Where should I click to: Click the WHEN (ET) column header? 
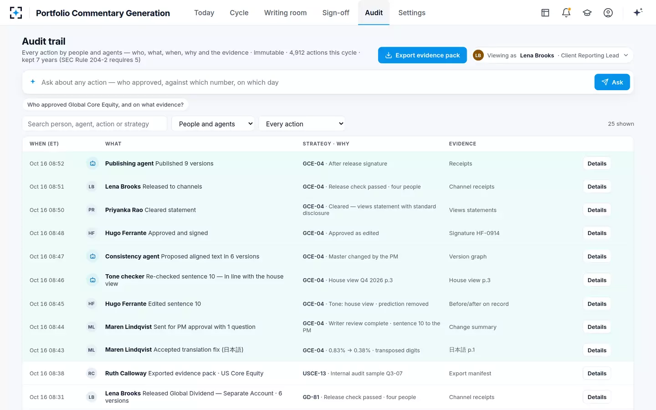point(44,143)
